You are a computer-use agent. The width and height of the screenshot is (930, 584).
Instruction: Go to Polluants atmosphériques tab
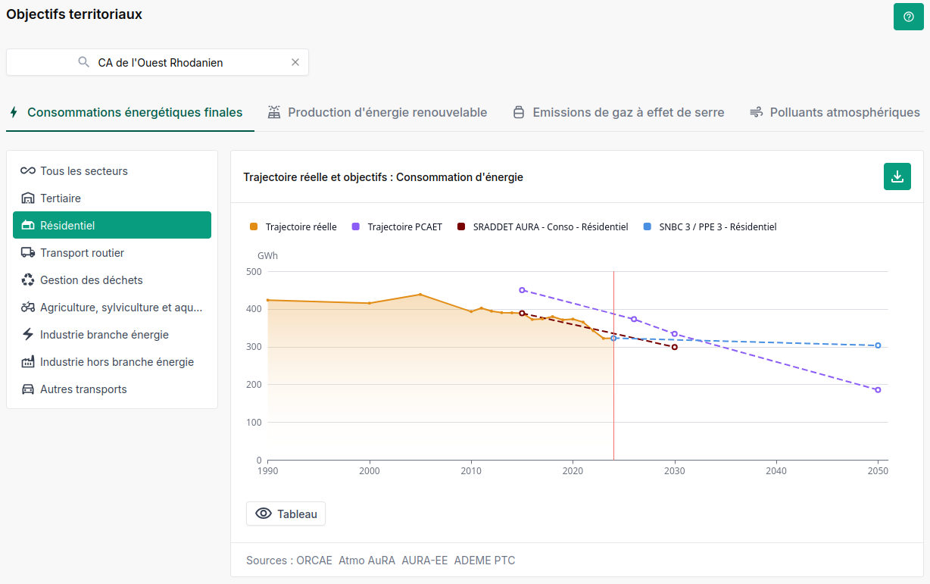pyautogui.click(x=835, y=112)
